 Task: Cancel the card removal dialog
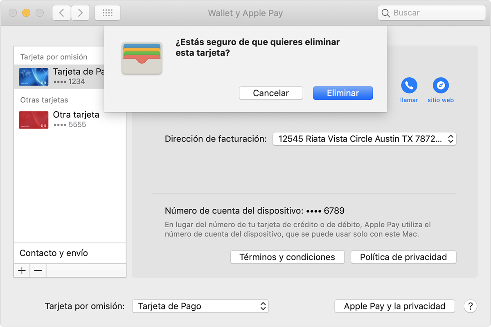[271, 93]
